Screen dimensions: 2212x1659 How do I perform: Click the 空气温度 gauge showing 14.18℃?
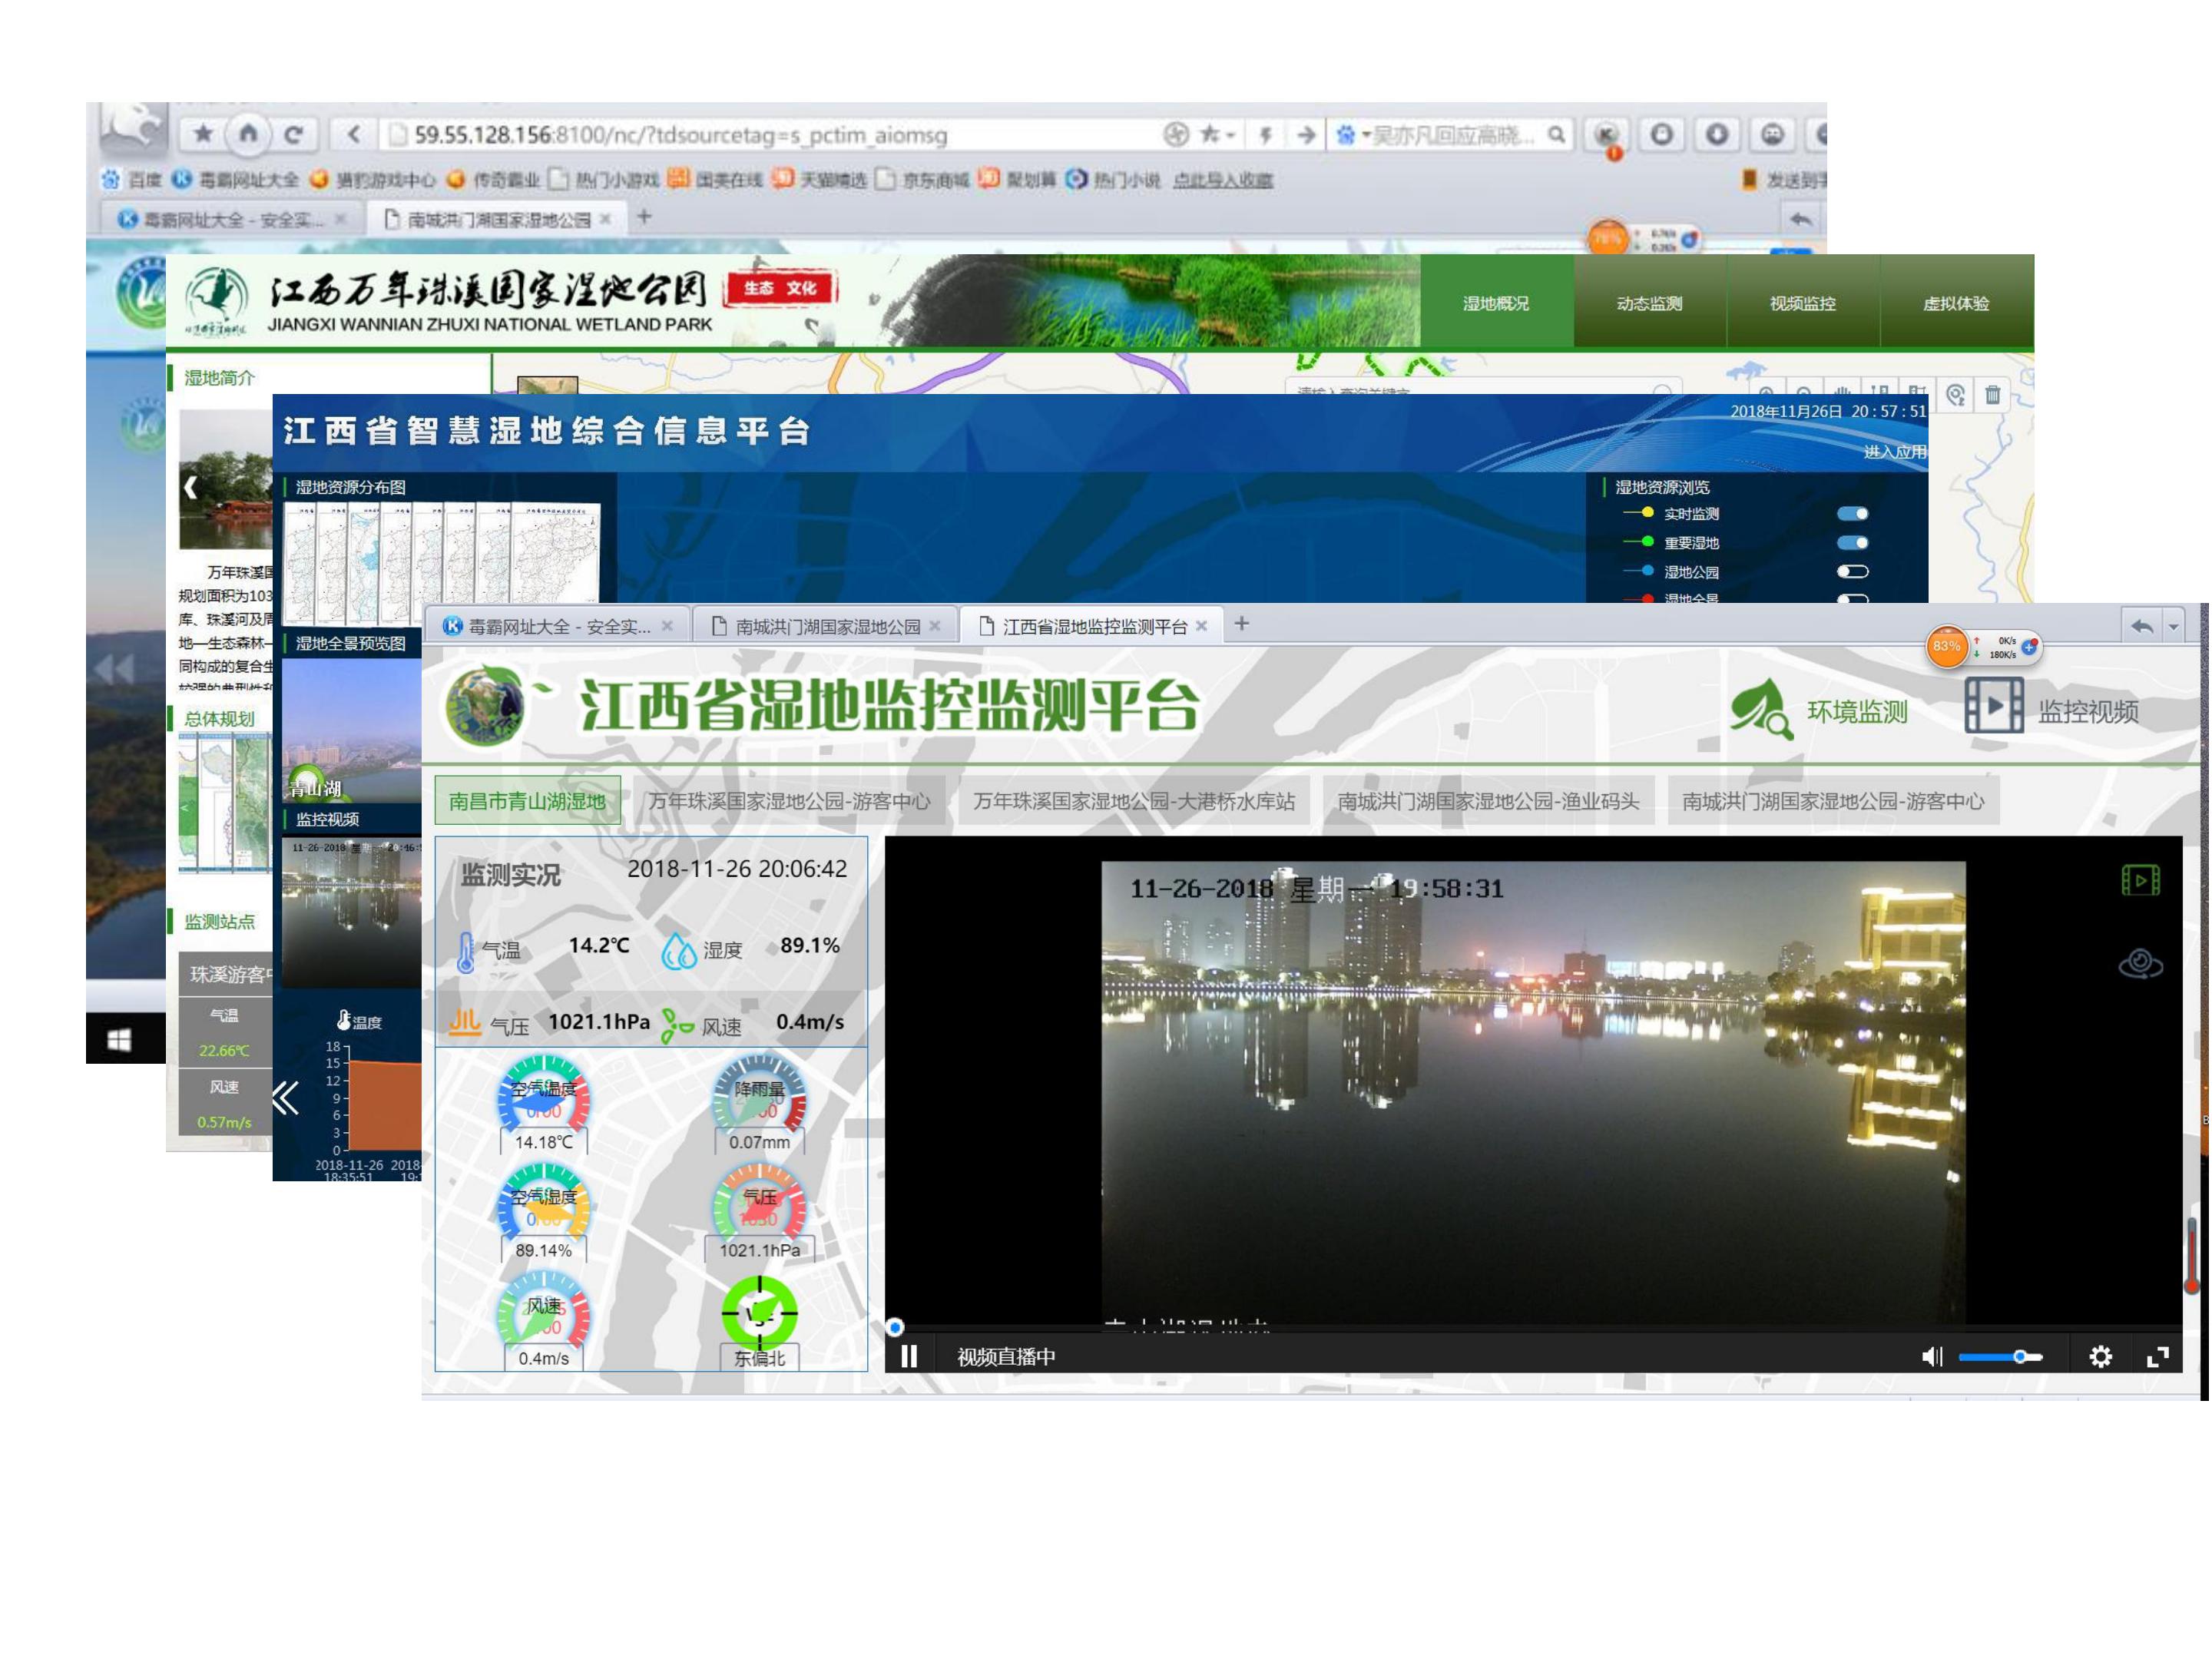tap(543, 1104)
